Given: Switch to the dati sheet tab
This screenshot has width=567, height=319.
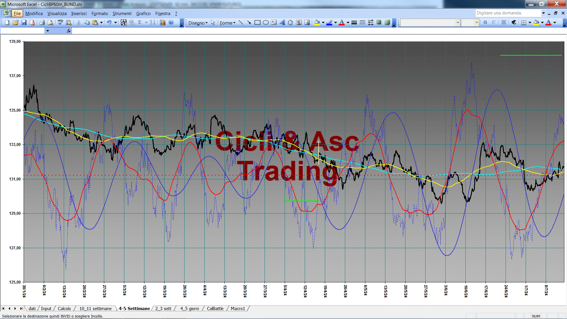Looking at the screenshot, I should tap(32, 308).
